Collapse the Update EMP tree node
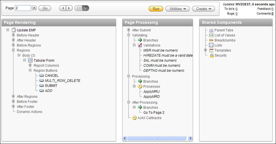Screen dimensions: 276x144 8,30
